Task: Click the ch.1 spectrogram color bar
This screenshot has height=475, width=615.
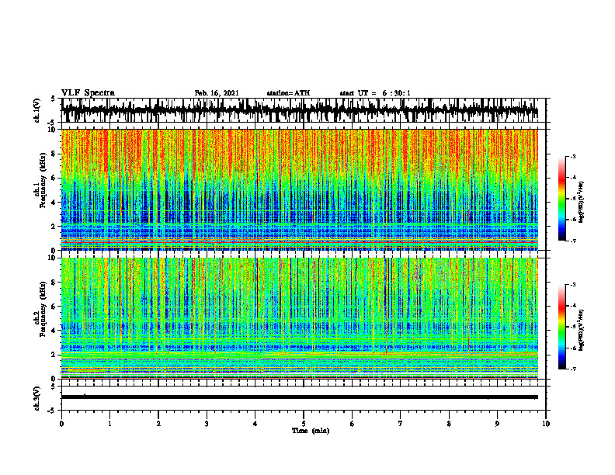Action: pos(561,199)
